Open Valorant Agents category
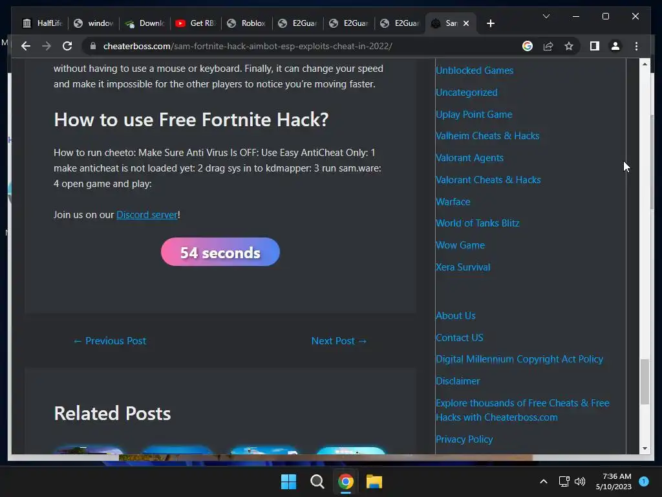This screenshot has height=497, width=662. (x=469, y=158)
